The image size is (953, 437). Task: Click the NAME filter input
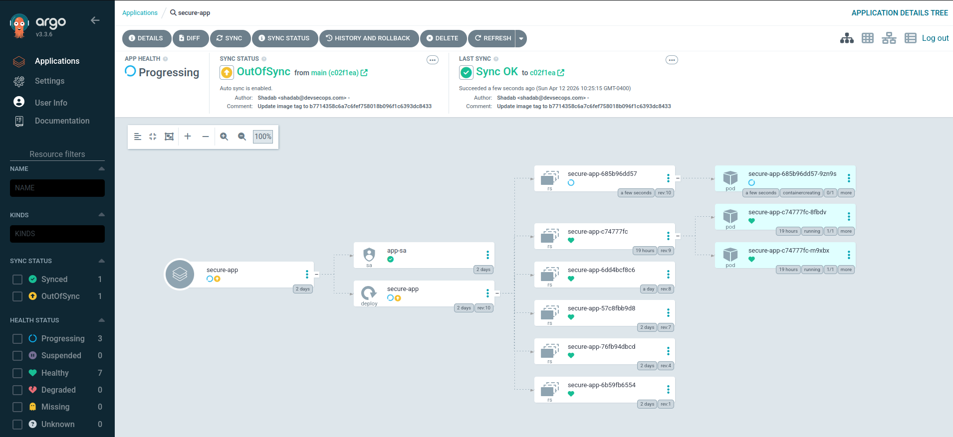pos(57,188)
